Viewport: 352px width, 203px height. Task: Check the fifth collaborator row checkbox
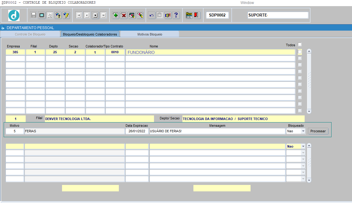[300, 78]
